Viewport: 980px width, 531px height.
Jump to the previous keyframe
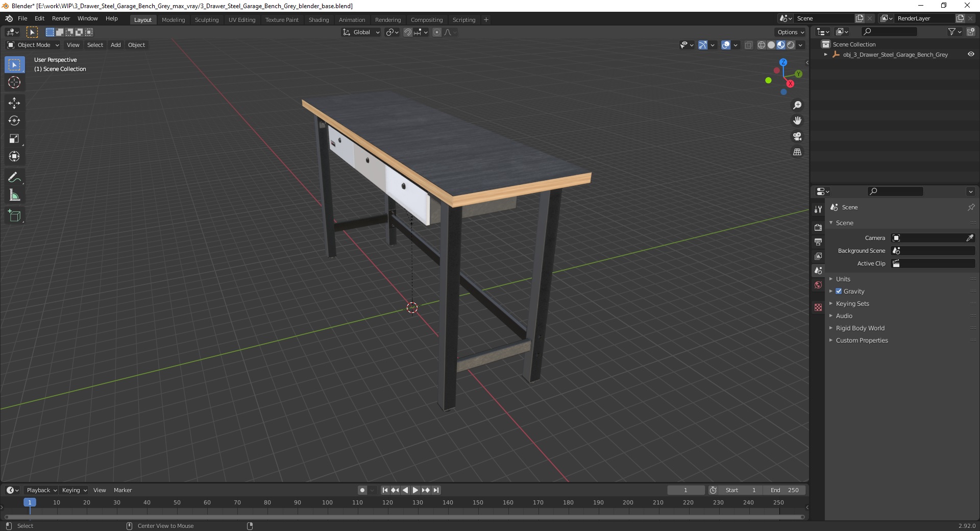pos(395,490)
